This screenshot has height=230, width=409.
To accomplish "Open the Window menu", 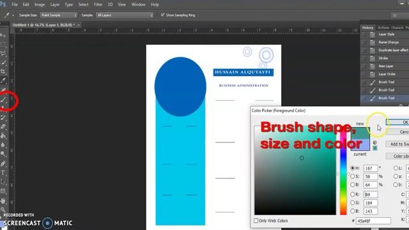I will coord(138,4).
